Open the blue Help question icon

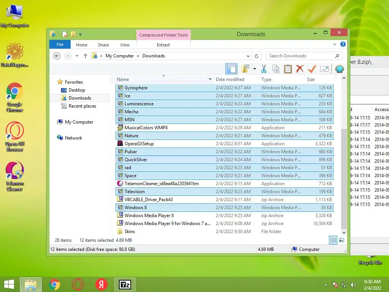(343, 44)
